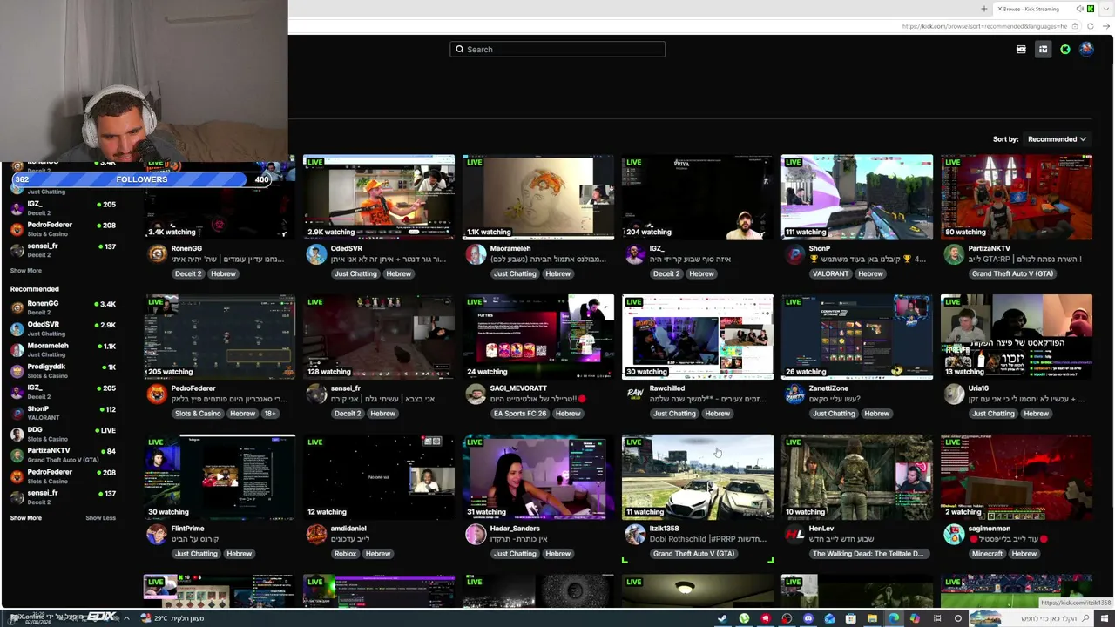Click Maorameleh's avatar under the stream card
1115x627 pixels.
[x=476, y=253]
